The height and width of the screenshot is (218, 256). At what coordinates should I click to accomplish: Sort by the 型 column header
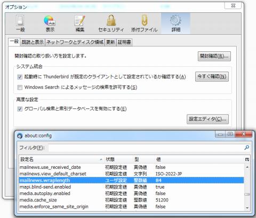point(143,159)
